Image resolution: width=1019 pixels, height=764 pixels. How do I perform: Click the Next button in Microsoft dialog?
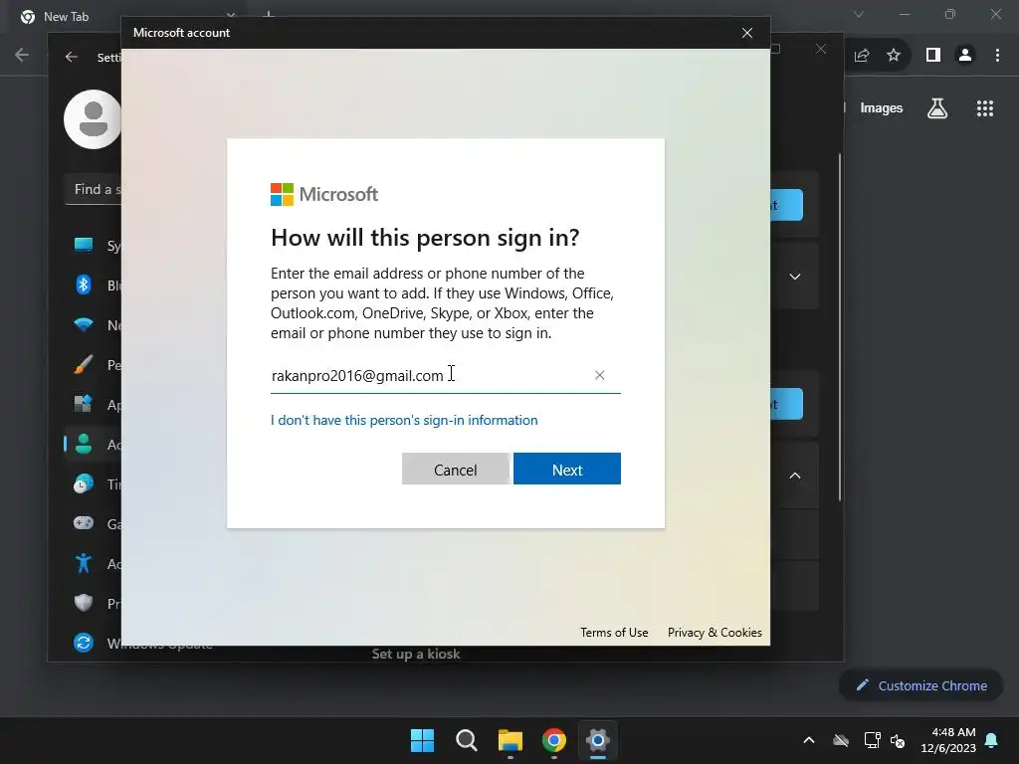click(566, 470)
